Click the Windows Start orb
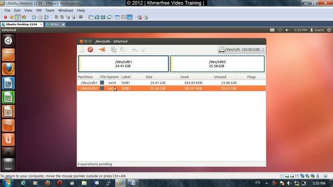The height and width of the screenshot is (187, 333). 8,182
